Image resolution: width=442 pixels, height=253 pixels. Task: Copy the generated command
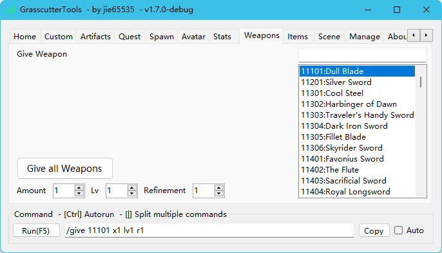(374, 230)
